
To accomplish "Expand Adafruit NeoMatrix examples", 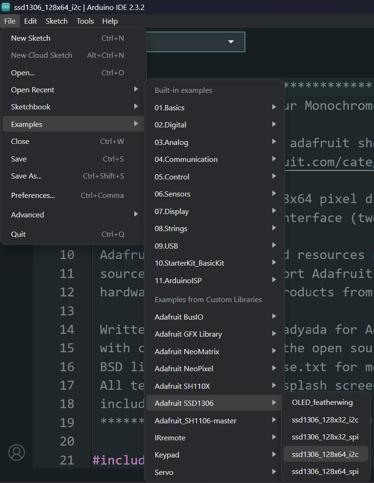I will pos(214,351).
